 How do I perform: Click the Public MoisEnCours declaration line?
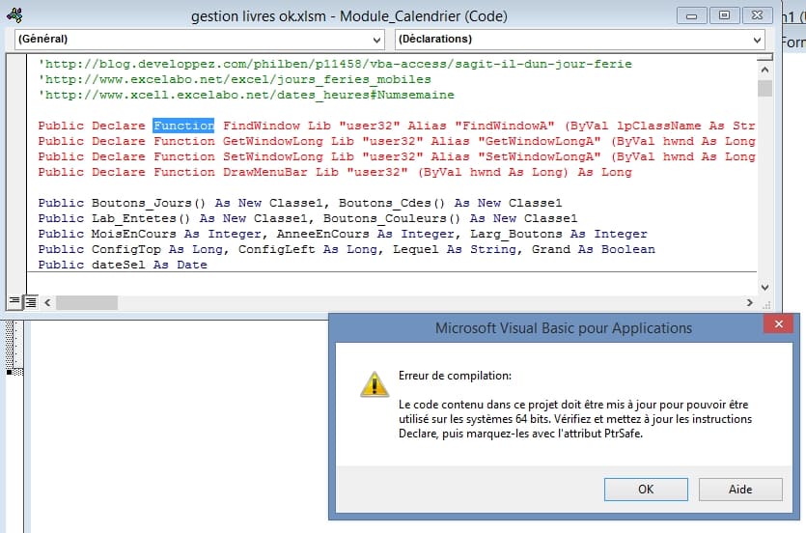click(x=343, y=234)
